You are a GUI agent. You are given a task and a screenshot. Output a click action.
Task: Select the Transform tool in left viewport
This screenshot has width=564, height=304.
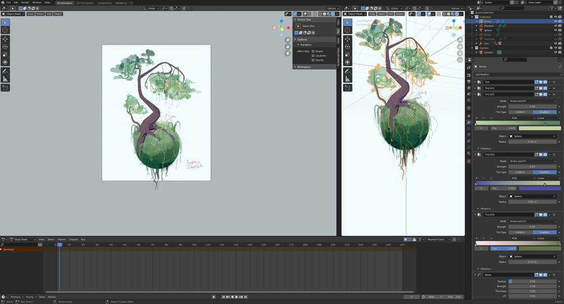pyautogui.click(x=5, y=62)
